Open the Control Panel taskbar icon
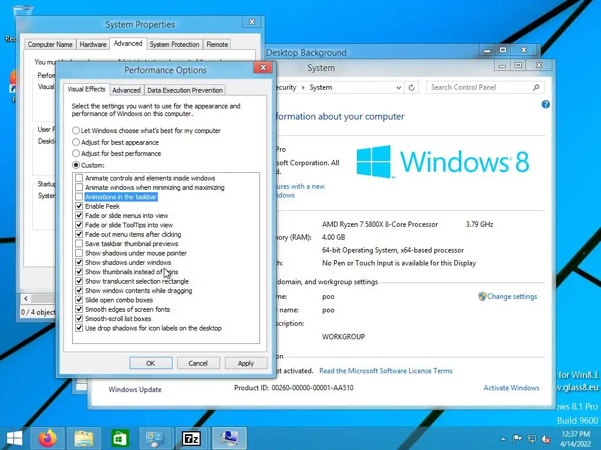This screenshot has width=601, height=450. 155,438
